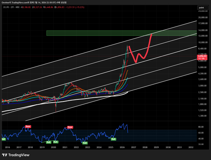This screenshot has width=211, height=160.
Task: Click the 2025 label on the time axis
Action: click(111, 147)
